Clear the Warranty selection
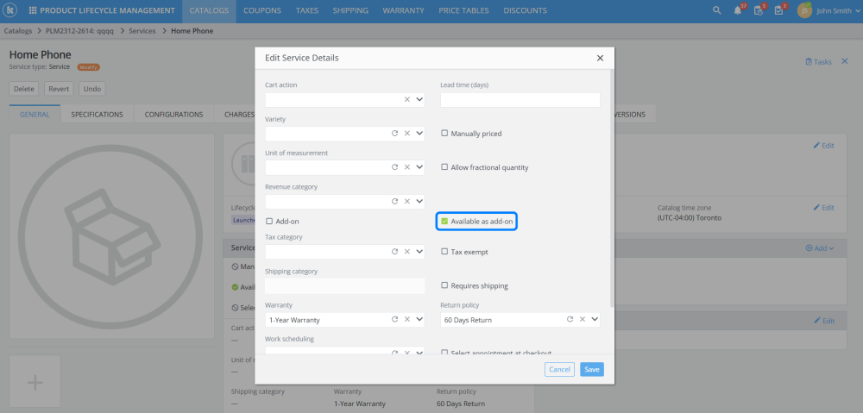This screenshot has width=863, height=413. [407, 319]
